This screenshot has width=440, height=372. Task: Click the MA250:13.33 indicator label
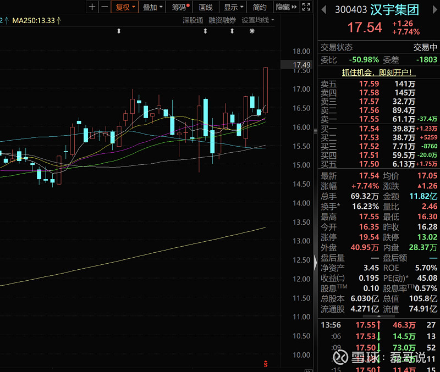point(36,20)
